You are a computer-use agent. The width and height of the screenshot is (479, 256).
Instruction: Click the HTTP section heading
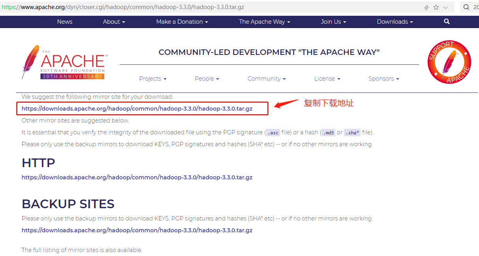pos(38,163)
